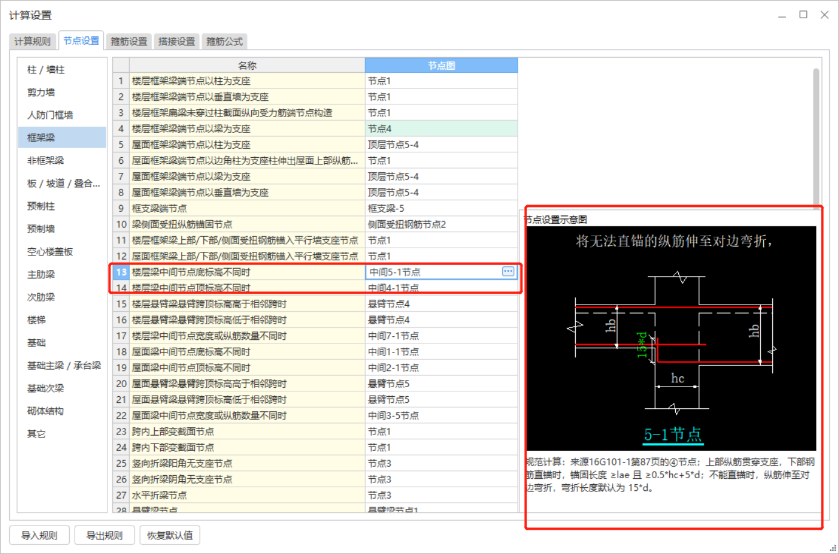The width and height of the screenshot is (839, 554).
Task: Close the 计算设置 dialog
Action: 824,15
